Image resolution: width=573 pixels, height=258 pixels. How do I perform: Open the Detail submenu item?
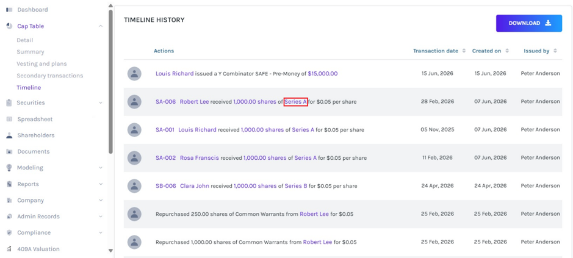25,40
